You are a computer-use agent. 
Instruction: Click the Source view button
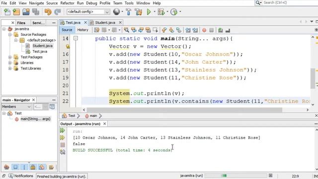(67, 30)
